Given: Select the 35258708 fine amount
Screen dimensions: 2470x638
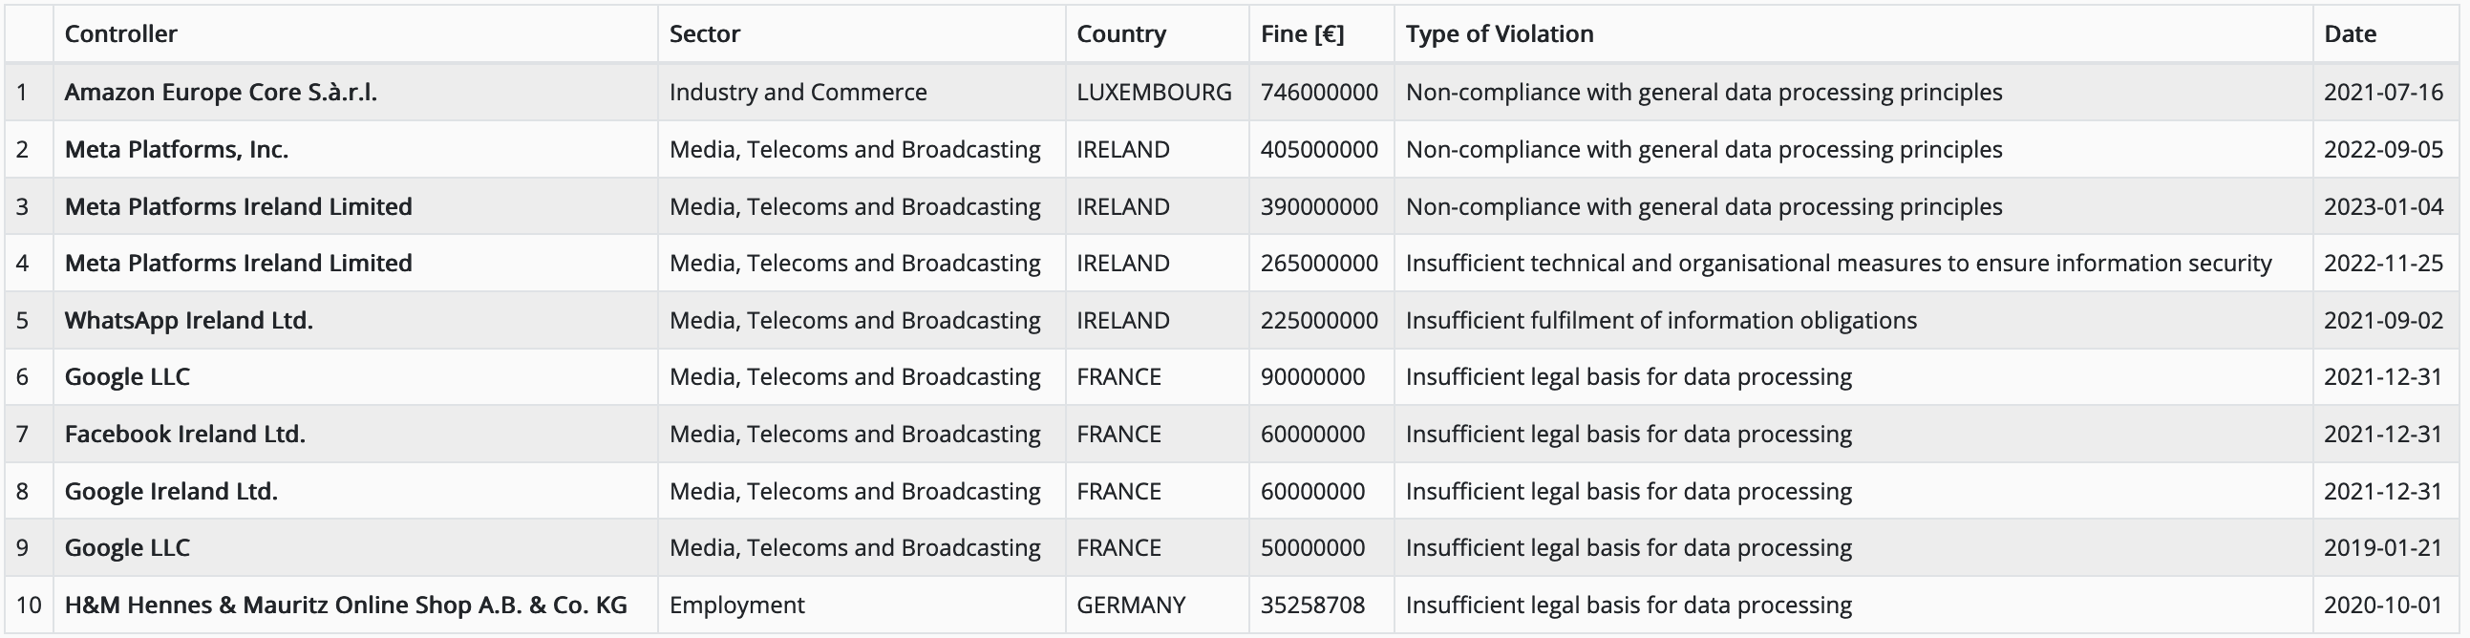Looking at the screenshot, I should (1311, 606).
